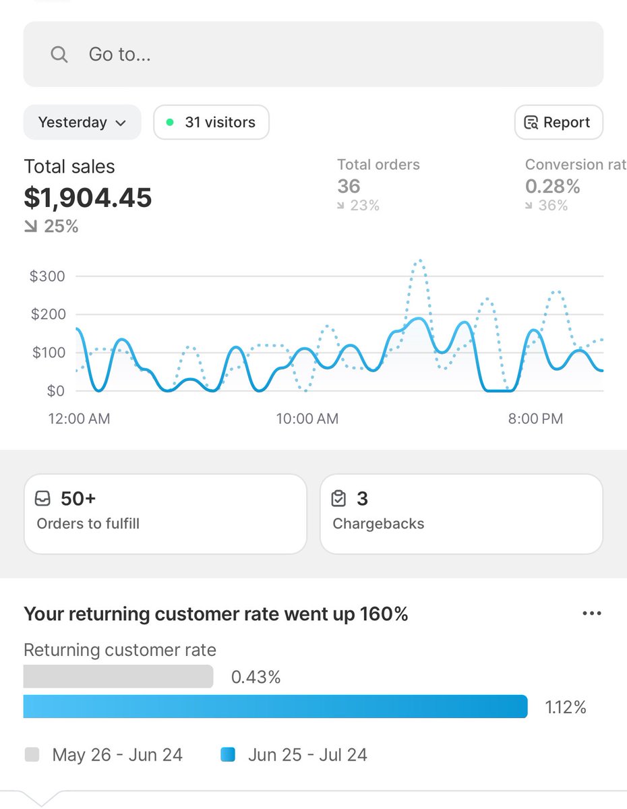Open the Orders to fulfill card
The image size is (627, 809).
click(x=165, y=514)
